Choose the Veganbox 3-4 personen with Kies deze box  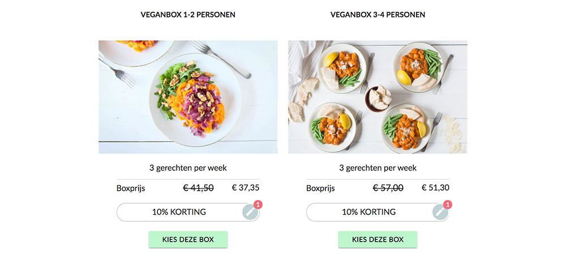(x=378, y=239)
